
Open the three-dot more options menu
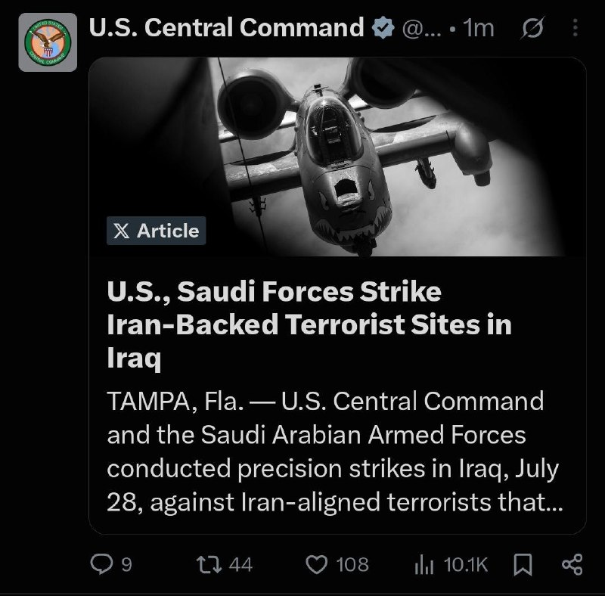tap(576, 28)
